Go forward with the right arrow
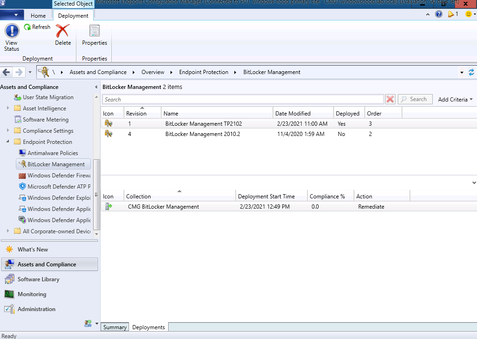 click(x=19, y=72)
